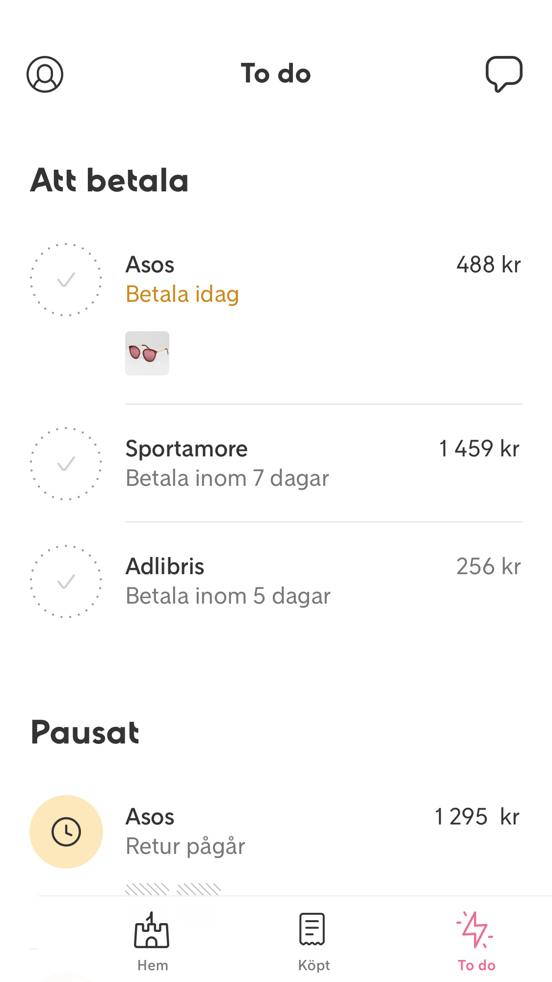Tap the Köpt receipt icon

click(x=312, y=929)
